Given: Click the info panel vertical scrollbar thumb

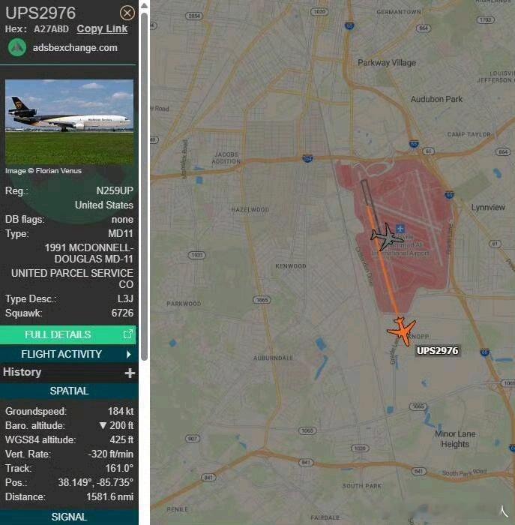Looking at the screenshot, I should pyautogui.click(x=144, y=187).
